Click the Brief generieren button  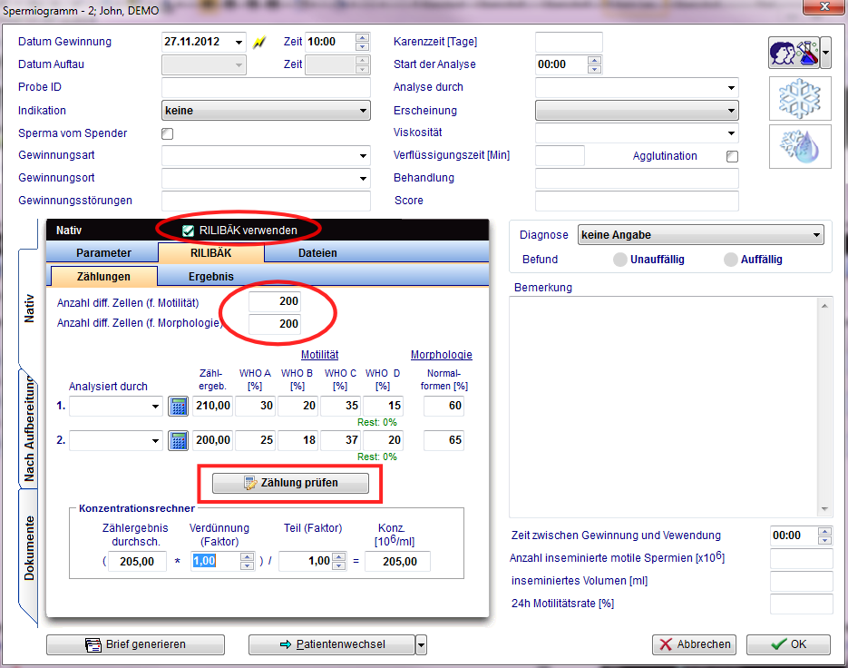(x=135, y=644)
